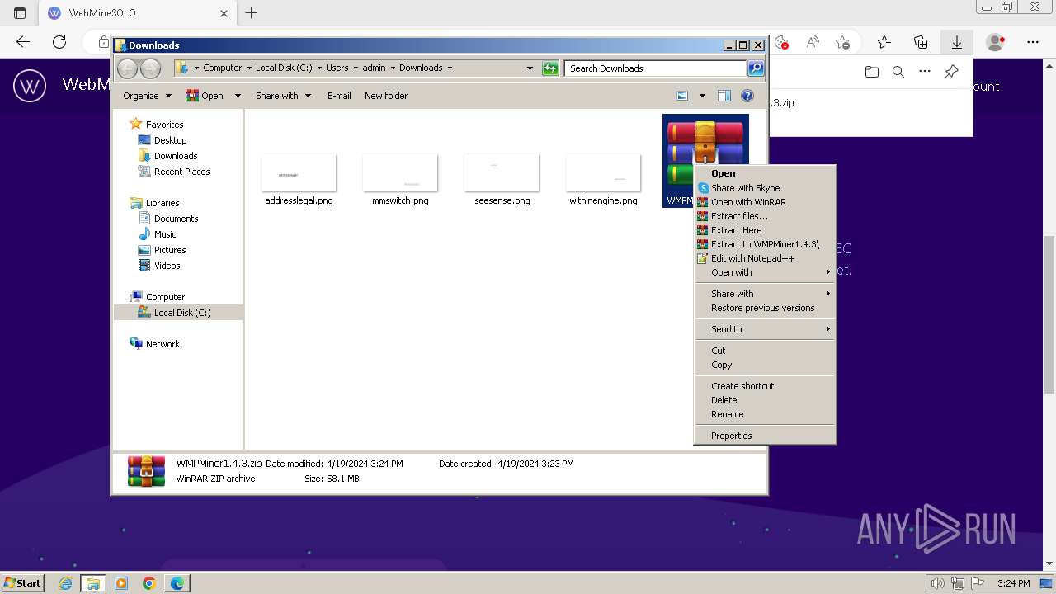Choose Extract files... entry
The height and width of the screenshot is (594, 1056).
(765, 216)
